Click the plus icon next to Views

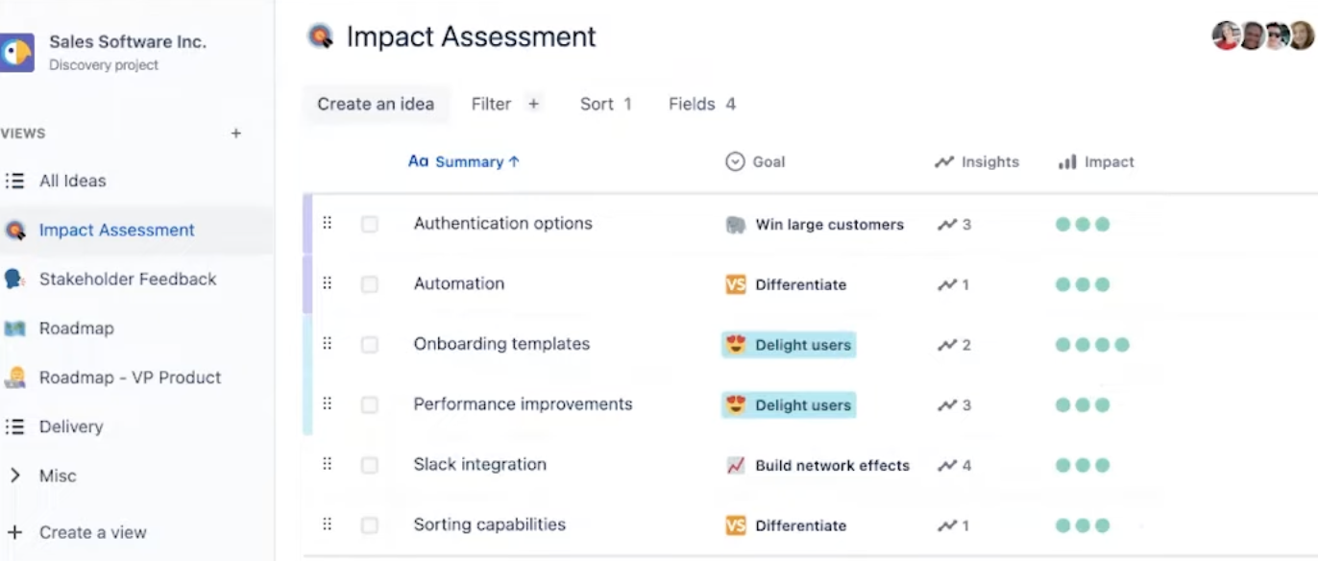235,134
